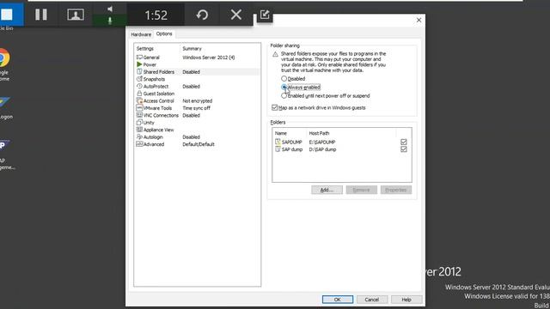Open the SAP Logon desktop shortcut
The width and height of the screenshot is (550, 309).
click(x=5, y=108)
